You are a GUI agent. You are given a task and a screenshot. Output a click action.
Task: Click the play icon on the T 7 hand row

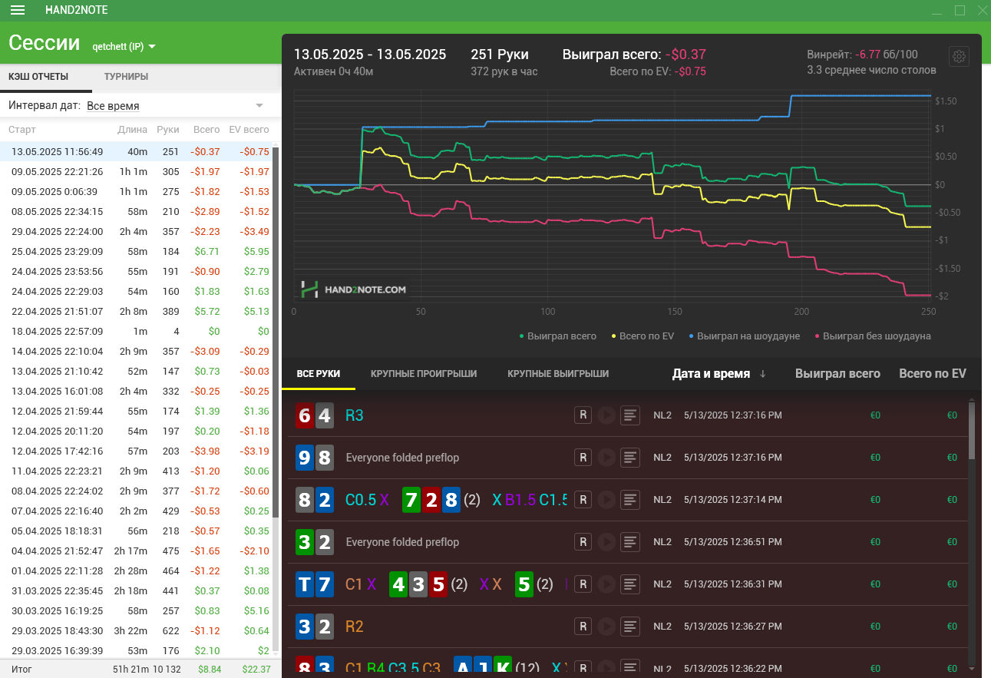click(x=606, y=584)
